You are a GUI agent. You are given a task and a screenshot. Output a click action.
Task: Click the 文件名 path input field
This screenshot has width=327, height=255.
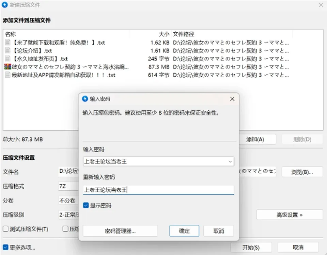(167, 171)
